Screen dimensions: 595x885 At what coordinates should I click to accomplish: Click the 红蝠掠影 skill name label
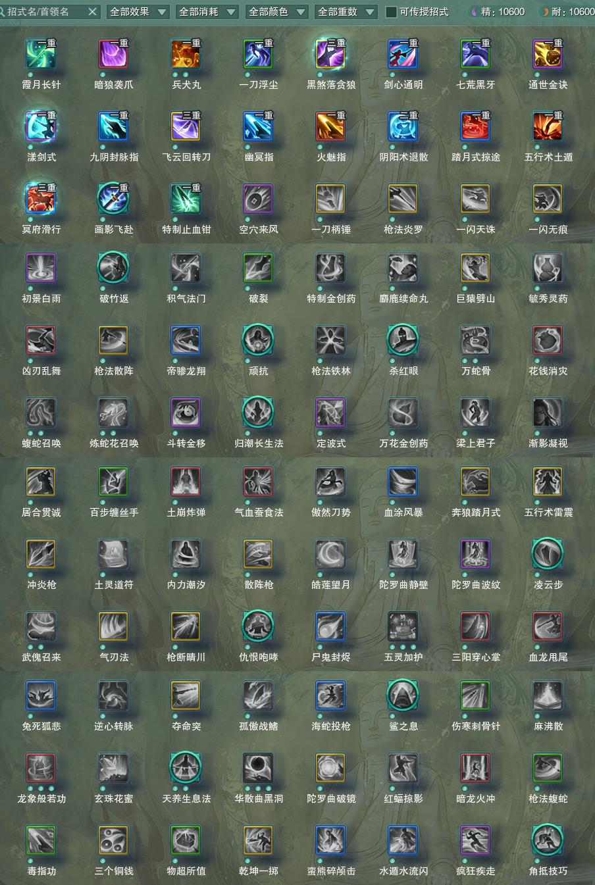pos(403,799)
